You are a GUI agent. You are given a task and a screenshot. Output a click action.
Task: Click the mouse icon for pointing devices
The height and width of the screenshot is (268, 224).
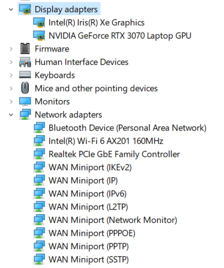point(25,88)
